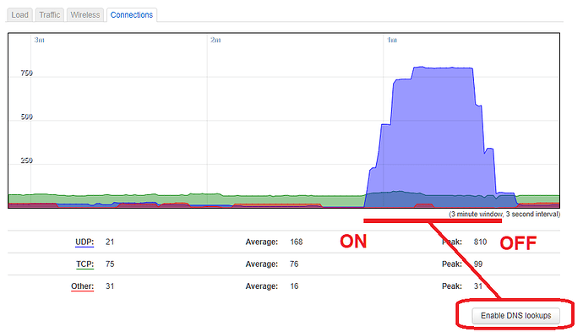This screenshot has height=332, width=583.
Task: Click the Other legend label
Action: click(x=82, y=286)
